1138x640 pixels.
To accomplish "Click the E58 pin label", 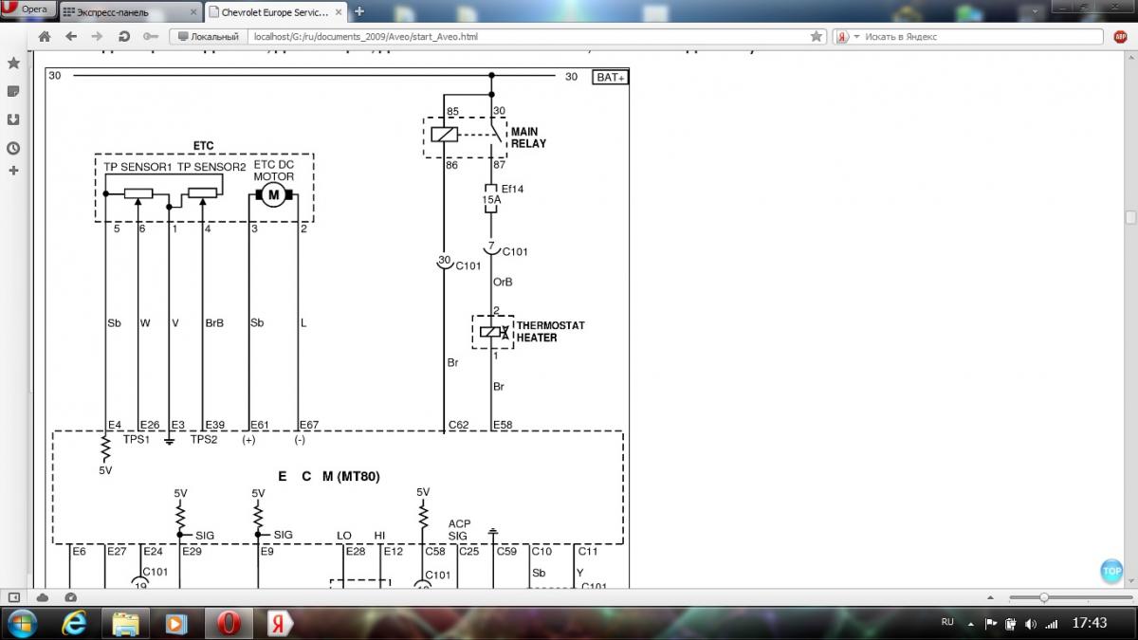I will click(x=504, y=425).
